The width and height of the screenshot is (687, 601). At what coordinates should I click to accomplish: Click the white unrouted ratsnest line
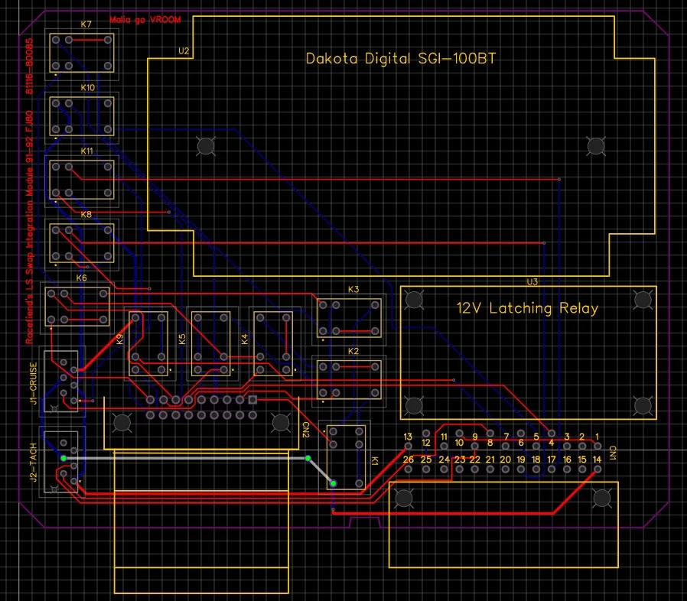tap(186, 458)
